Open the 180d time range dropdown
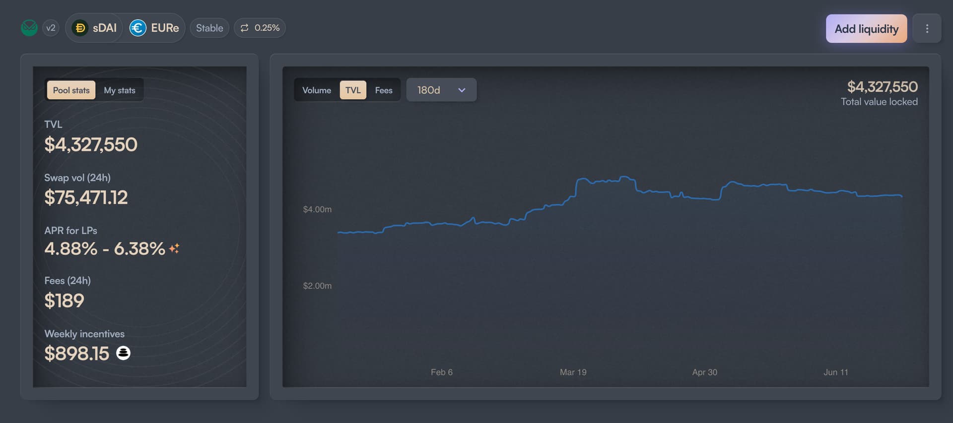 441,90
